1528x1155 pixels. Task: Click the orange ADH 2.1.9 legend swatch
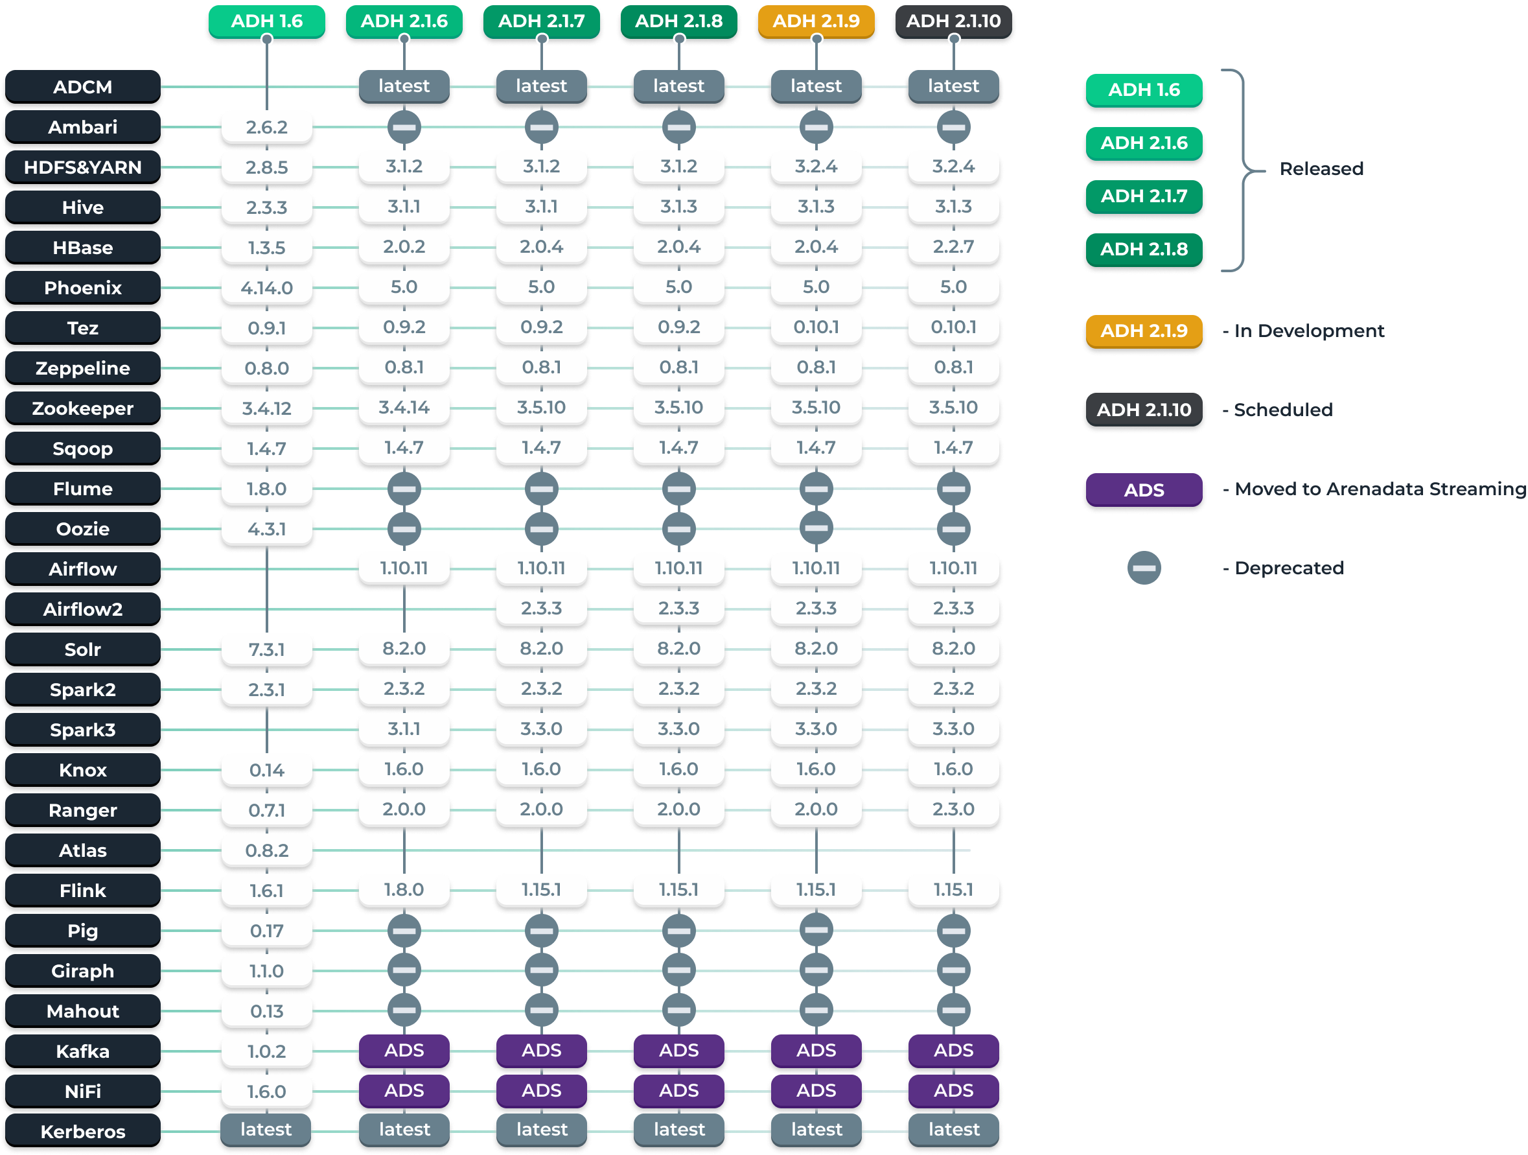pyautogui.click(x=1144, y=331)
